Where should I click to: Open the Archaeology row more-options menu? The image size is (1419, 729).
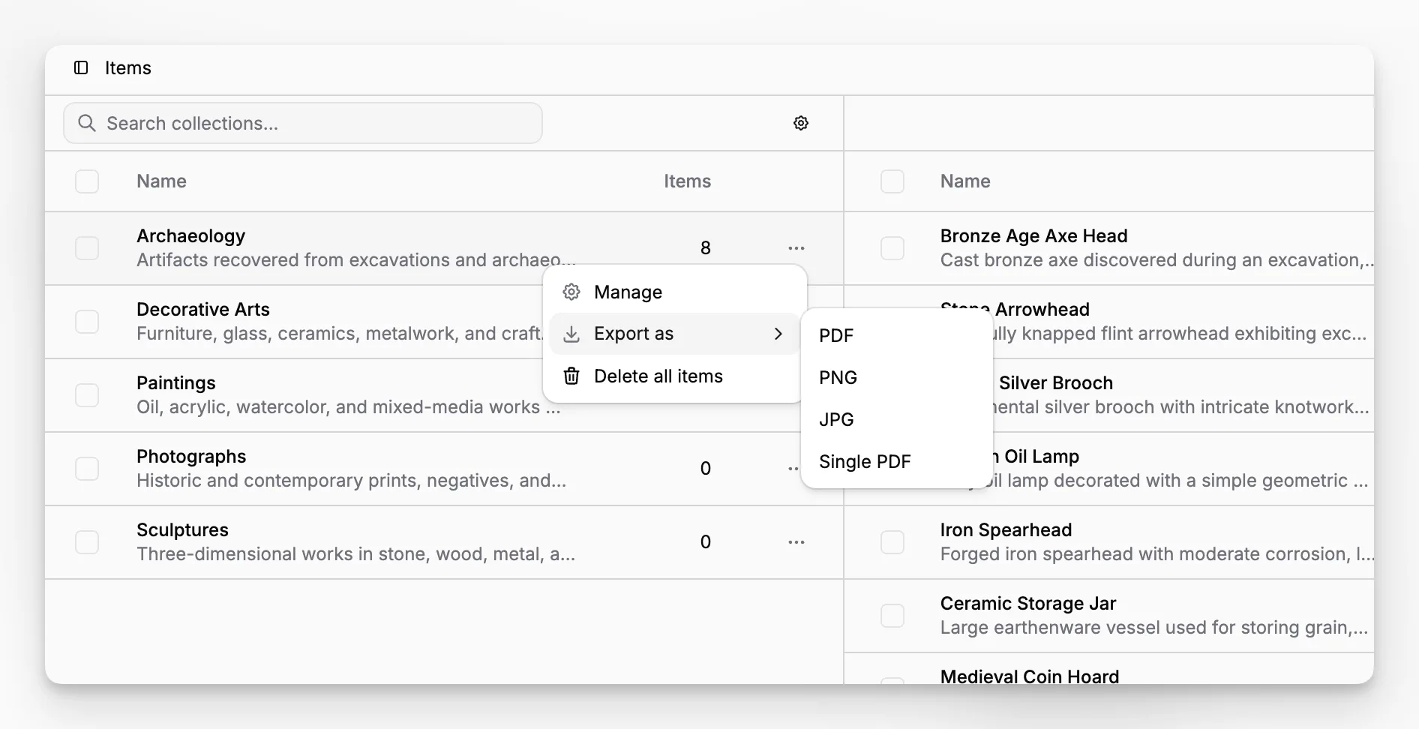(x=796, y=247)
